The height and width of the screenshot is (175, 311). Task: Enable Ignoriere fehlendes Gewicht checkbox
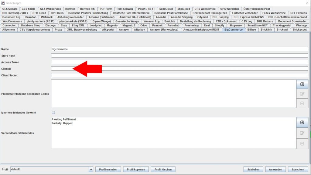53,113
